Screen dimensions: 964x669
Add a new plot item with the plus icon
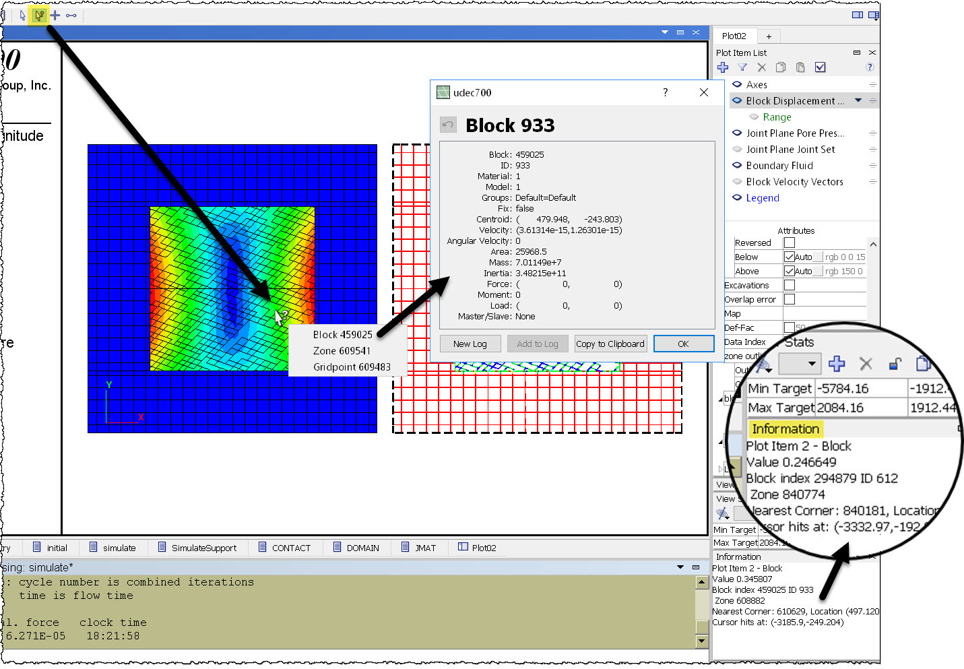723,67
